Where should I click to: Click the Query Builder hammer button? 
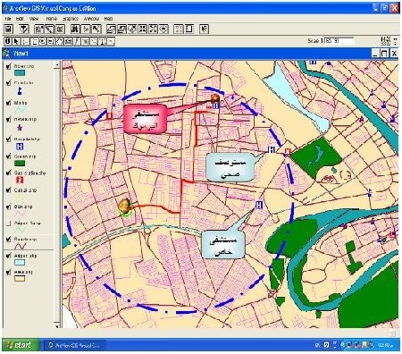[x=96, y=29]
